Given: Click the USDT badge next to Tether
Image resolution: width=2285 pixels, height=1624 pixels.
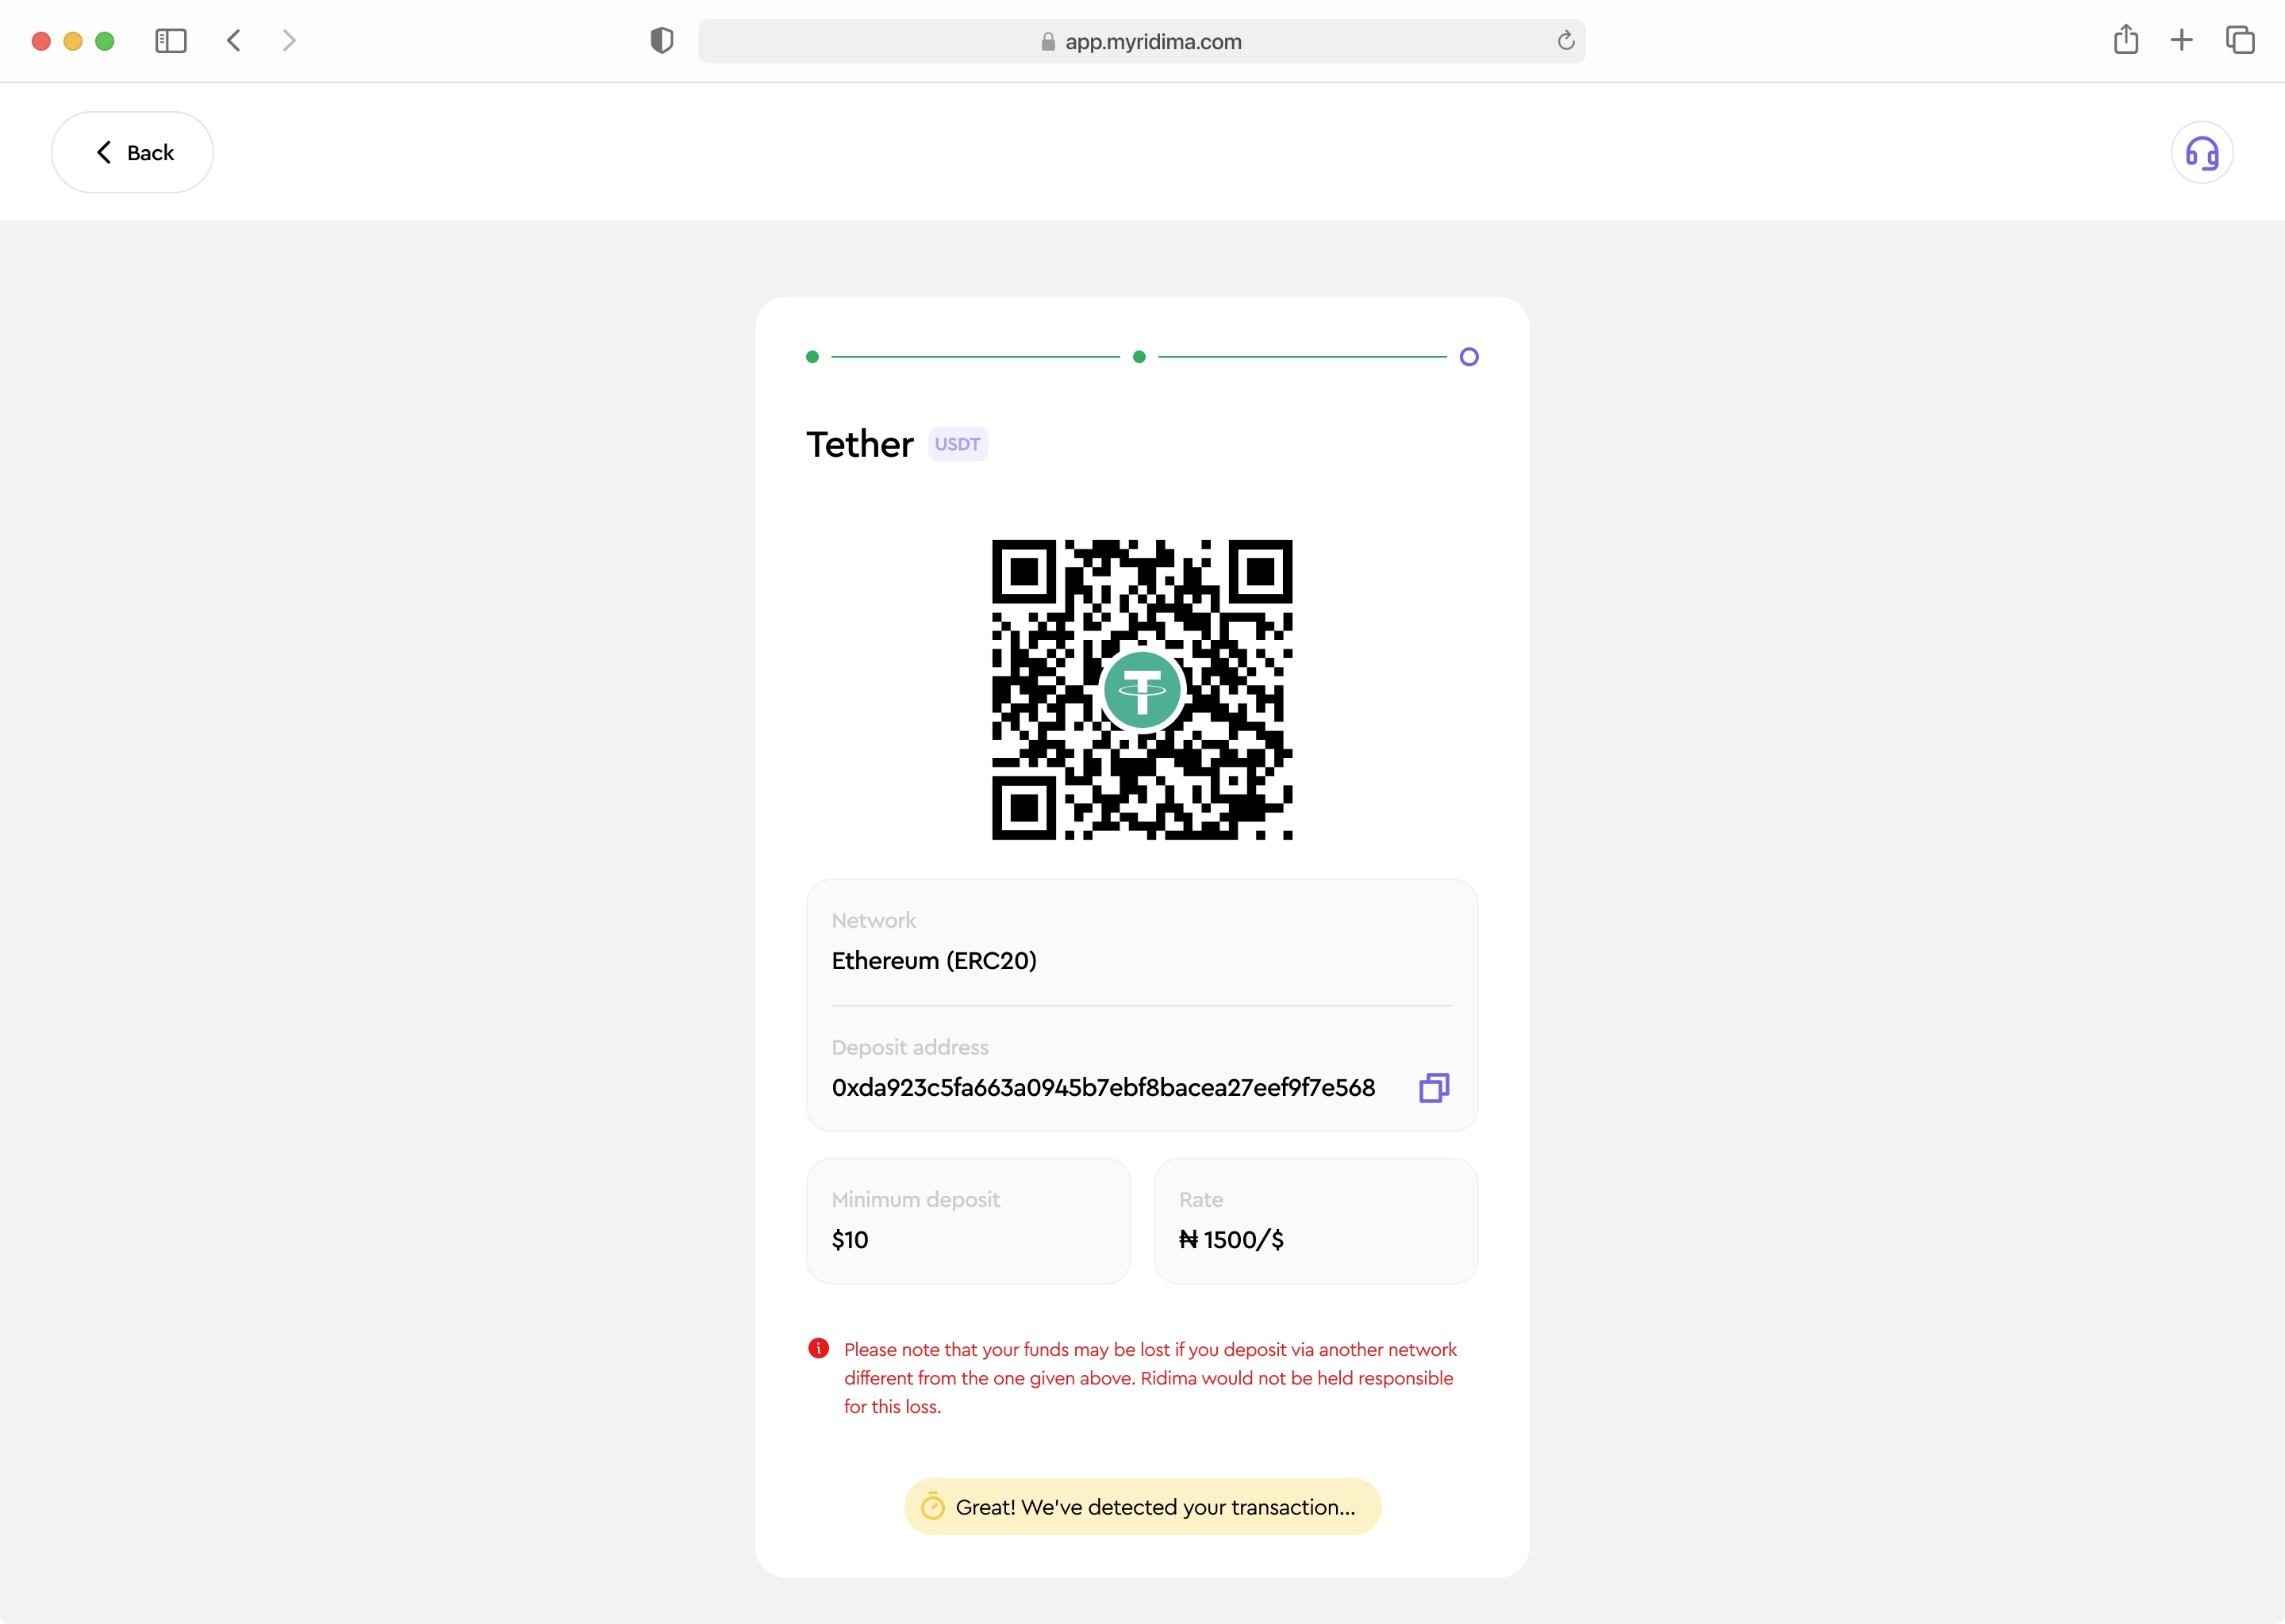Looking at the screenshot, I should (958, 444).
